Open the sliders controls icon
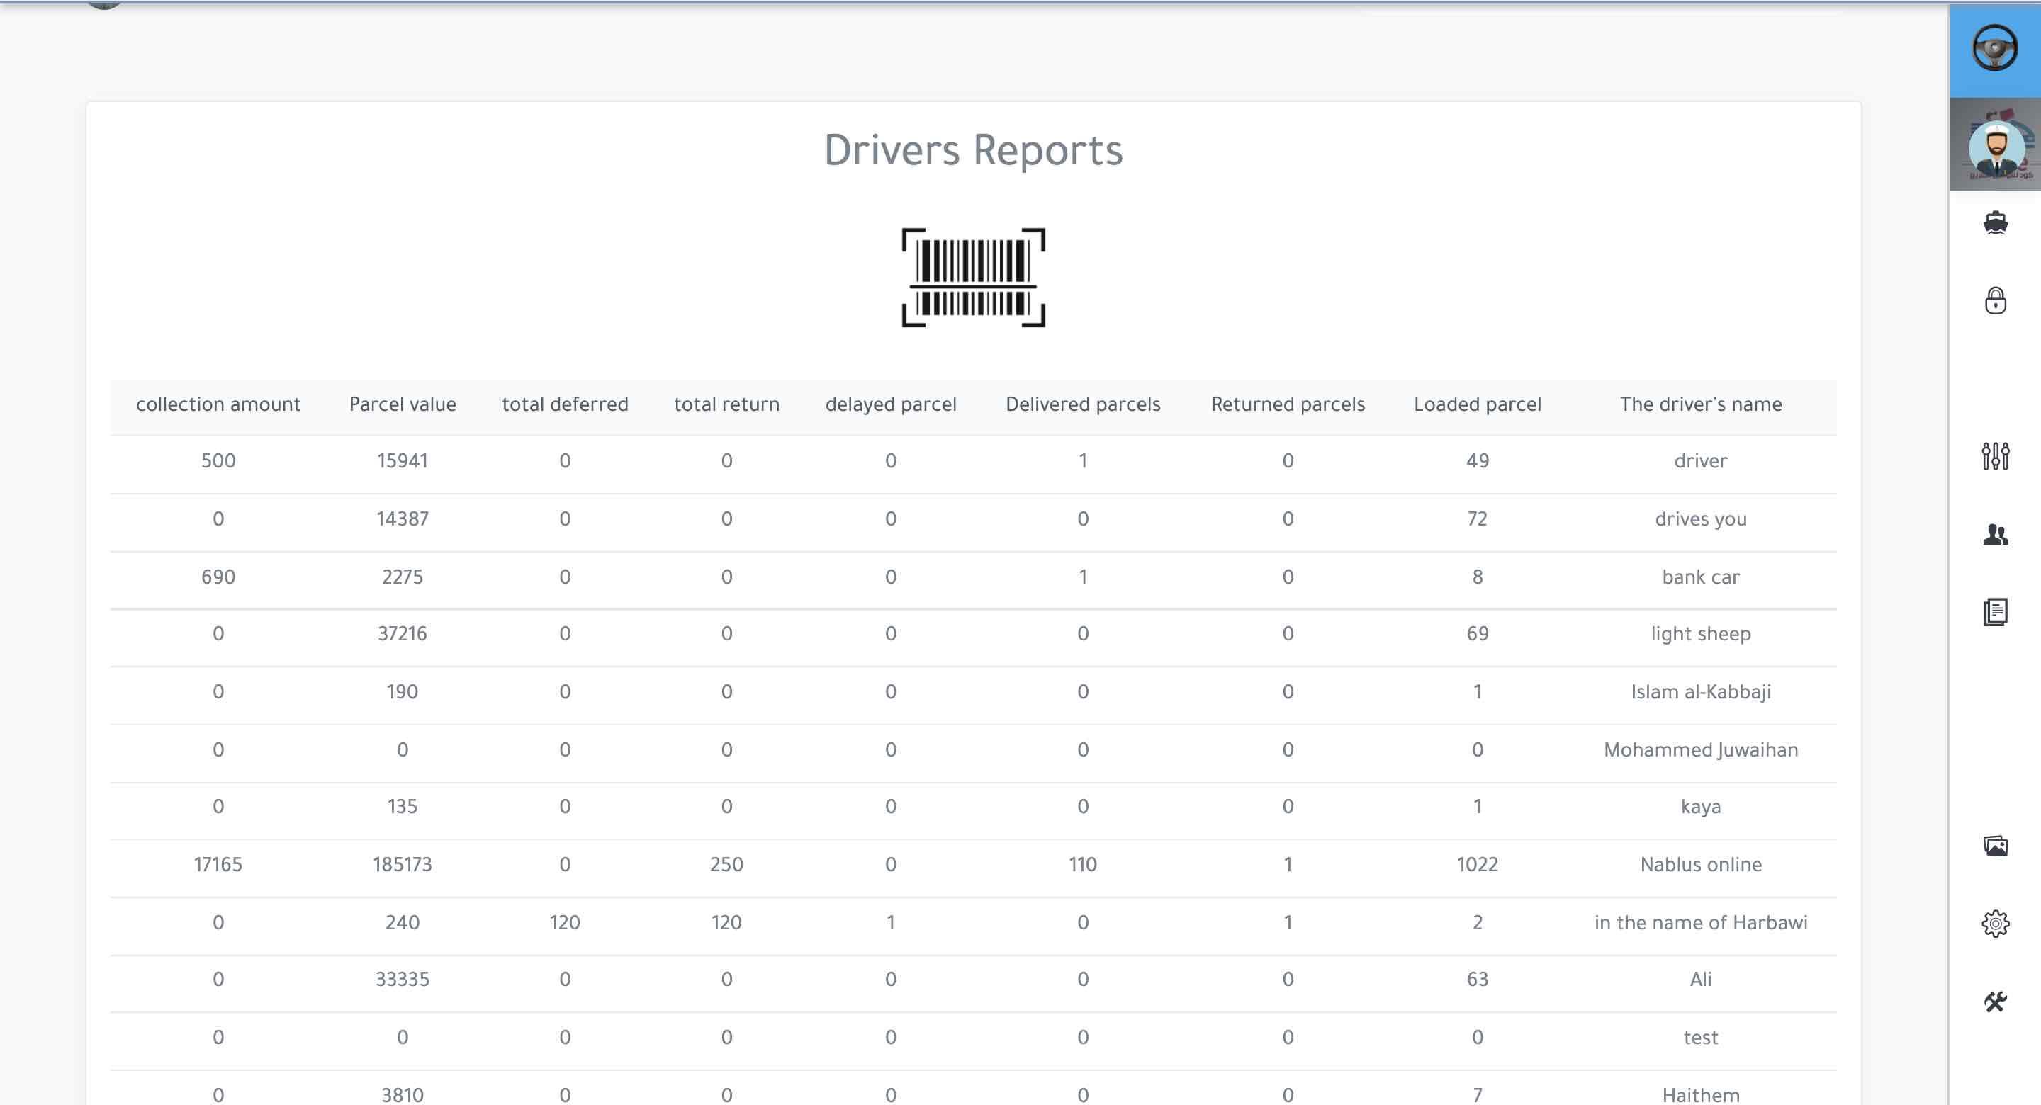 pos(1994,456)
